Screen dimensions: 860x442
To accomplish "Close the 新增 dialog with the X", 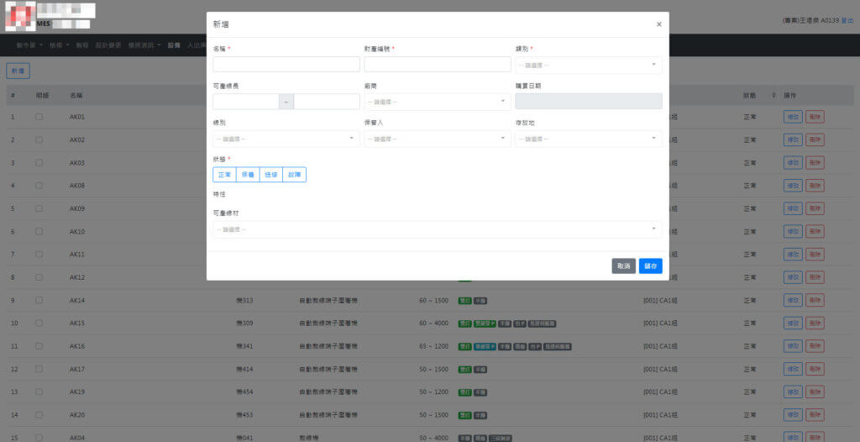I will pos(658,24).
